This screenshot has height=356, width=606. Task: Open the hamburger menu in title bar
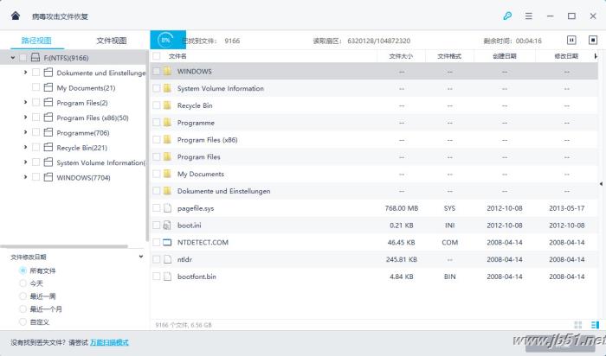[x=528, y=16]
